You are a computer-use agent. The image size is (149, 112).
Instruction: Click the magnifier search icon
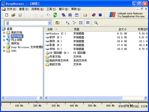point(96,23)
